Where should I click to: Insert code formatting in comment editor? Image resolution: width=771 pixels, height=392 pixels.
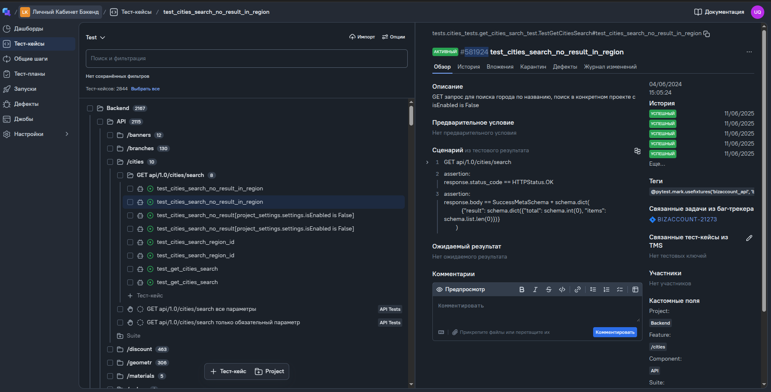tap(562, 290)
